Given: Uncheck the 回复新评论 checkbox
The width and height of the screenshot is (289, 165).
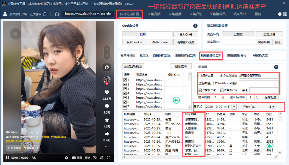Looking at the screenshot, I should click(x=222, y=90).
